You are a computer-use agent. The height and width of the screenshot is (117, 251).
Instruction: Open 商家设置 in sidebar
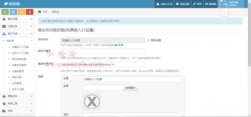pos(17,77)
